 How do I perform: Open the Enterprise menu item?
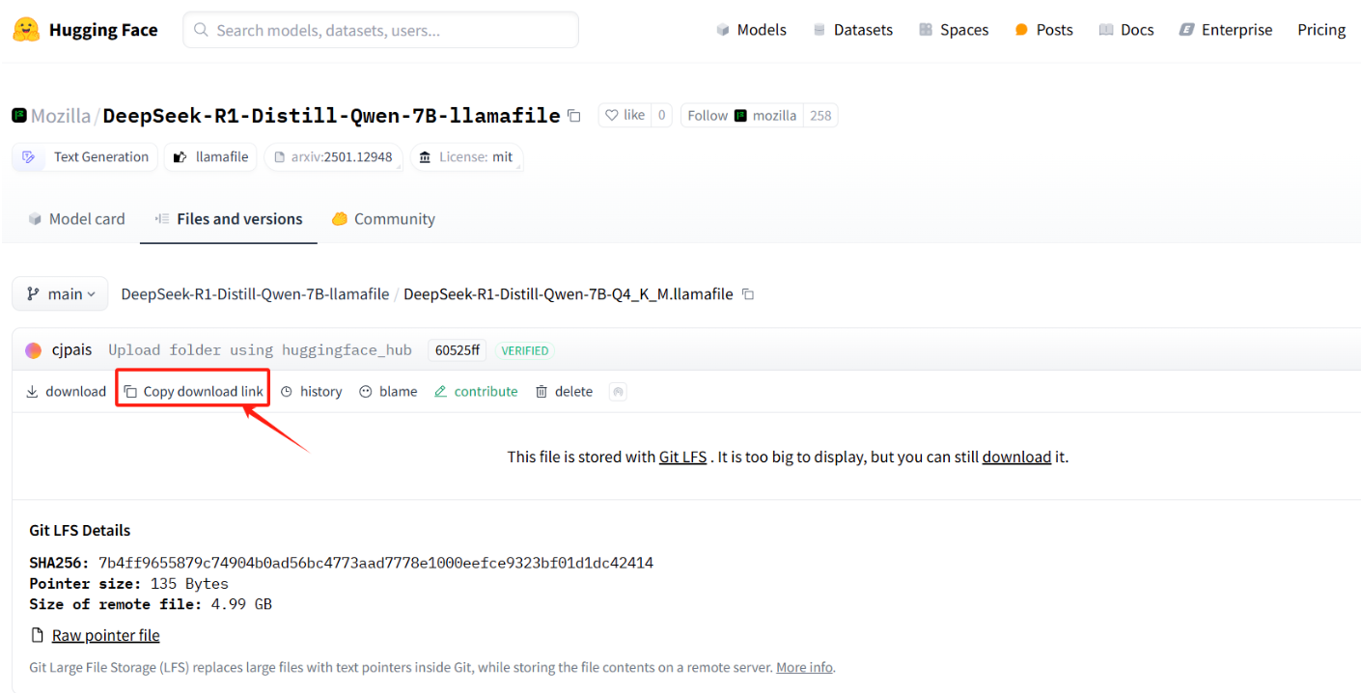[x=1226, y=30]
